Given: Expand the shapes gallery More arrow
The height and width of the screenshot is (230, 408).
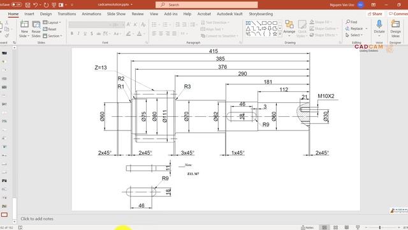Looking at the screenshot, I should 280,34.
